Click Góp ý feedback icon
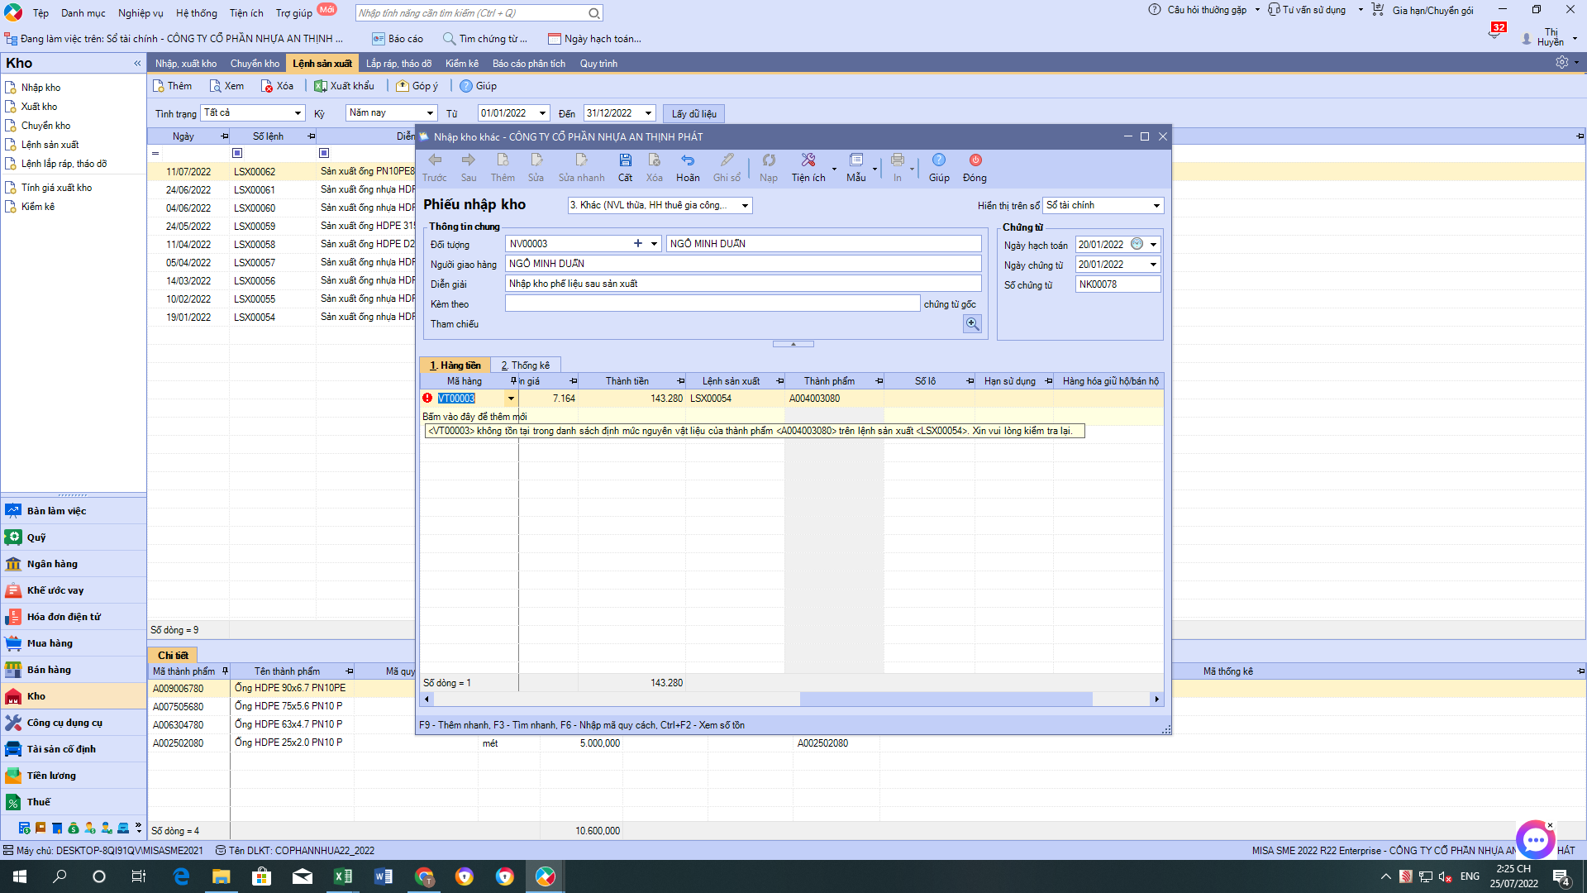 coord(417,86)
